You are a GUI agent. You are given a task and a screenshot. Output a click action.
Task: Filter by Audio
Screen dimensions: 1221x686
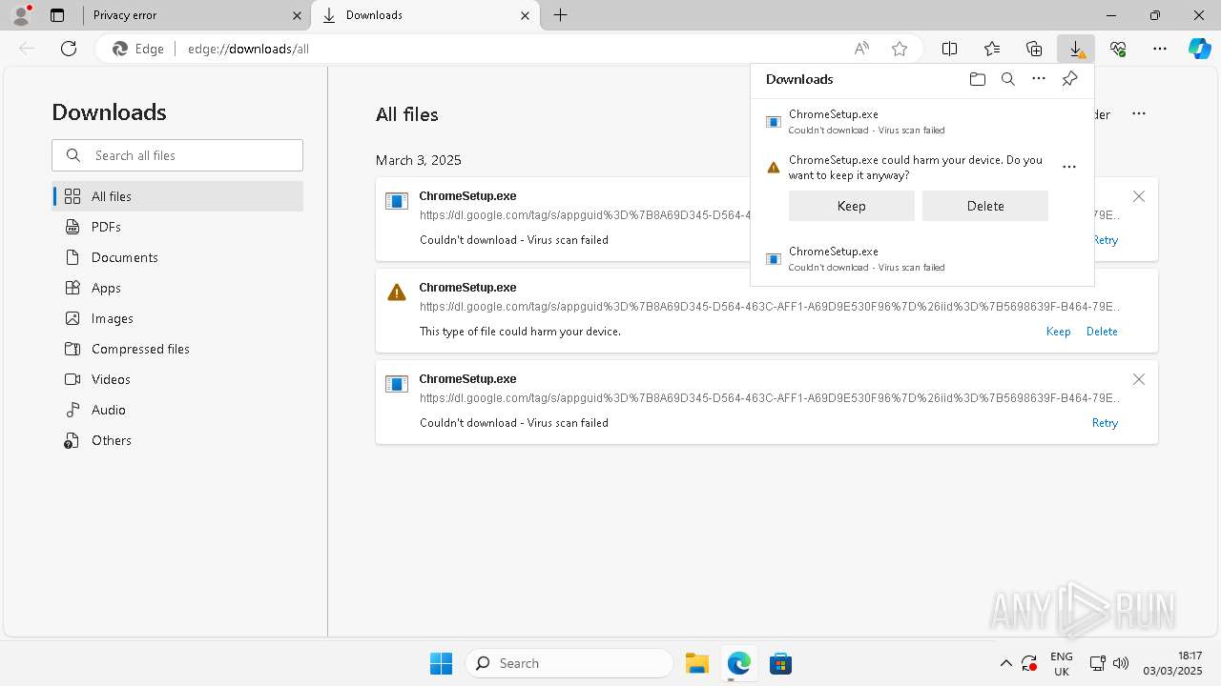click(x=177, y=410)
